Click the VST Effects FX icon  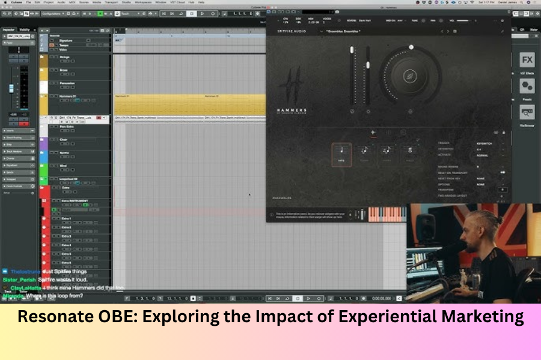(527, 60)
